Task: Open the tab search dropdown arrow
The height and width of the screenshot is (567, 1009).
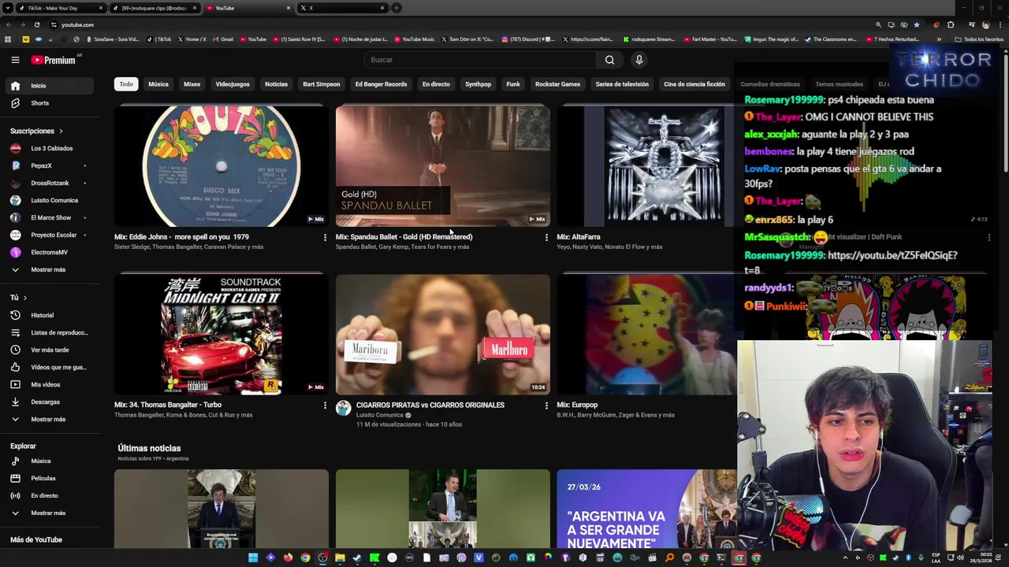Action: 8,8
